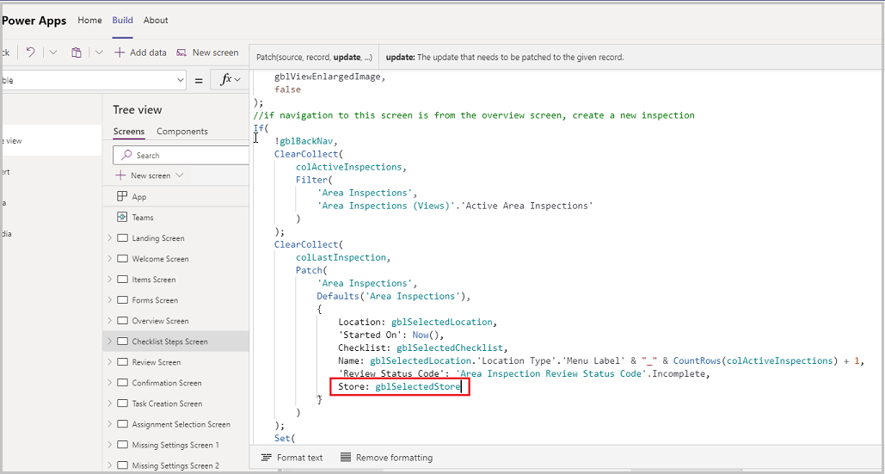This screenshot has height=474, width=885.
Task: Expand Confirmation Screen node
Action: click(x=109, y=383)
